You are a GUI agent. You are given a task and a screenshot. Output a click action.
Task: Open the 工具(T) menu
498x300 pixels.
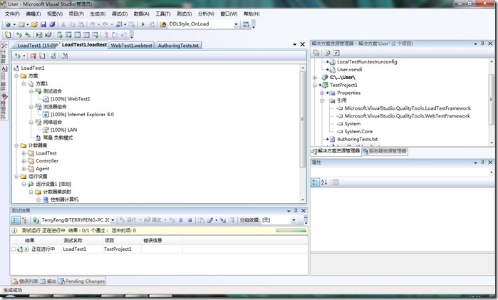163,14
